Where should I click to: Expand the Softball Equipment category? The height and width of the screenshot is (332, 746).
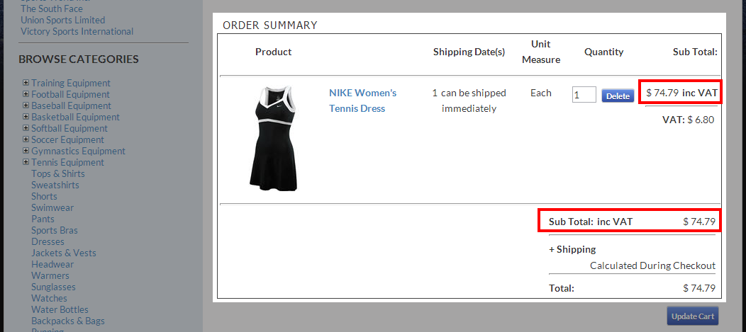(26, 128)
